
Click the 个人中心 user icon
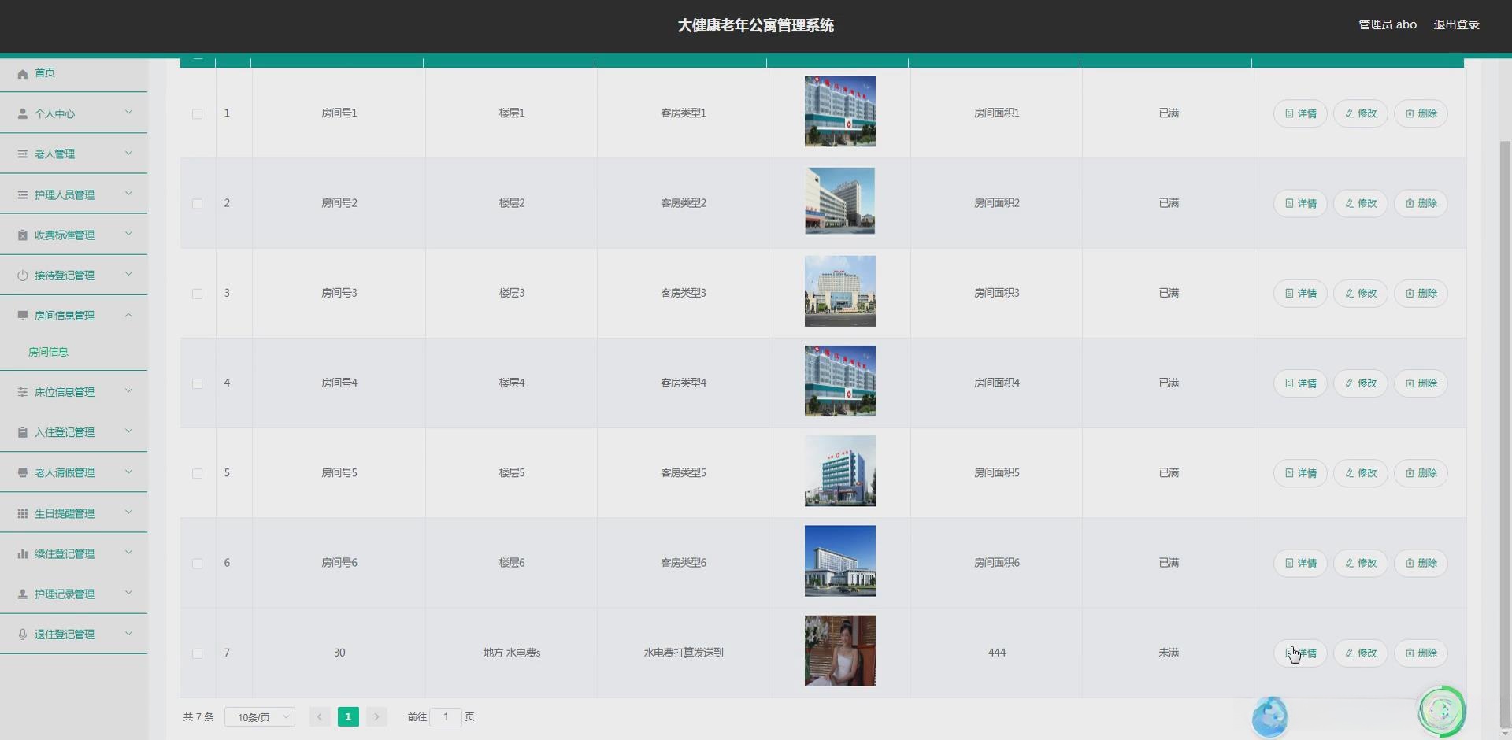tap(22, 113)
